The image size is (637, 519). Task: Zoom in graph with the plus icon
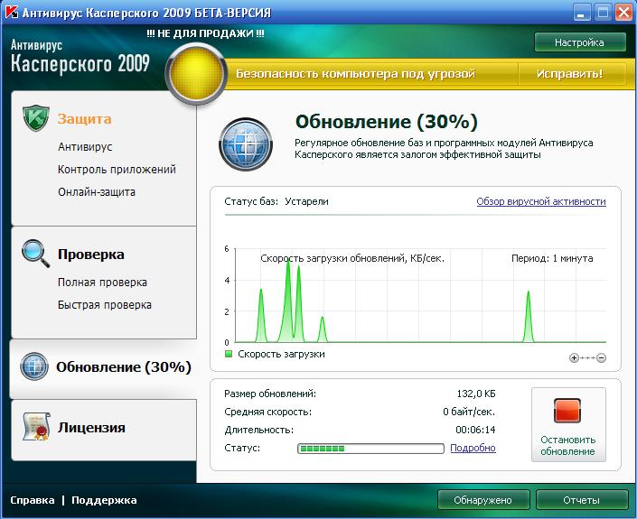click(x=574, y=358)
